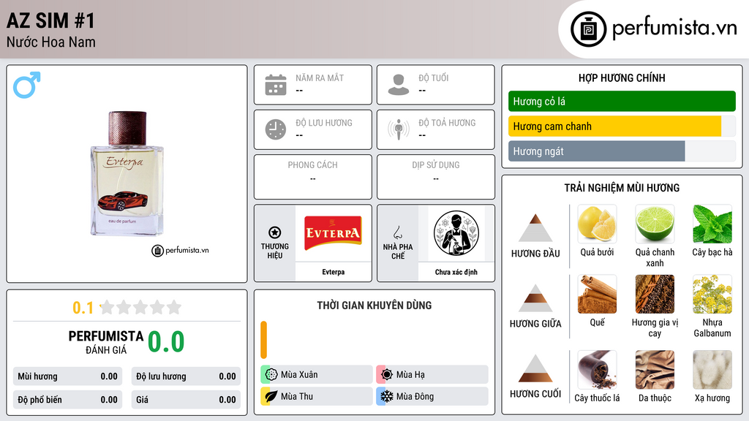Click the Phong cách box
749x421 pixels.
click(313, 177)
